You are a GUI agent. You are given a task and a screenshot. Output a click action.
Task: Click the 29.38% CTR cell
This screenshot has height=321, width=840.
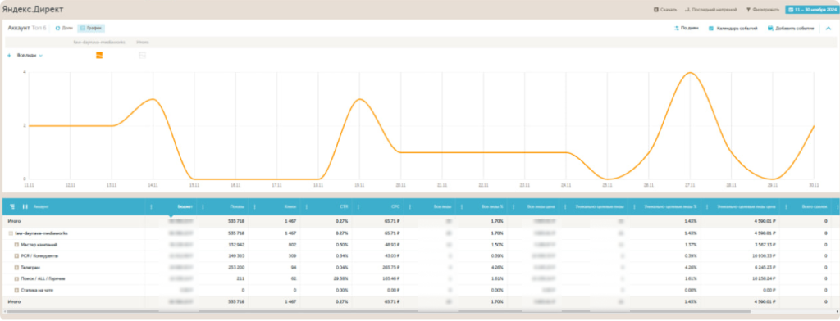click(340, 278)
